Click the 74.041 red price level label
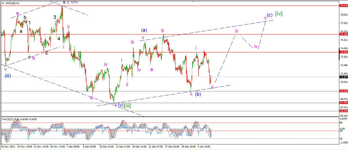Viewport: 348px width, 150px height. click(343, 52)
